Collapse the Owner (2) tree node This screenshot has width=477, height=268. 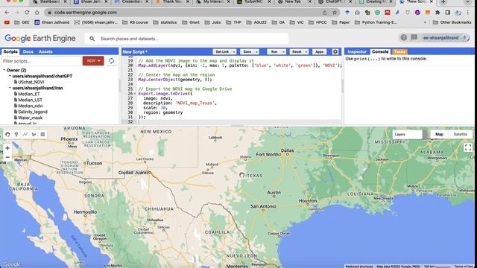click(x=4, y=70)
